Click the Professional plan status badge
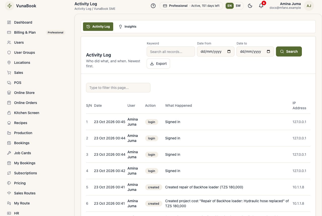The width and height of the screenshot is (322, 216). coord(191,6)
